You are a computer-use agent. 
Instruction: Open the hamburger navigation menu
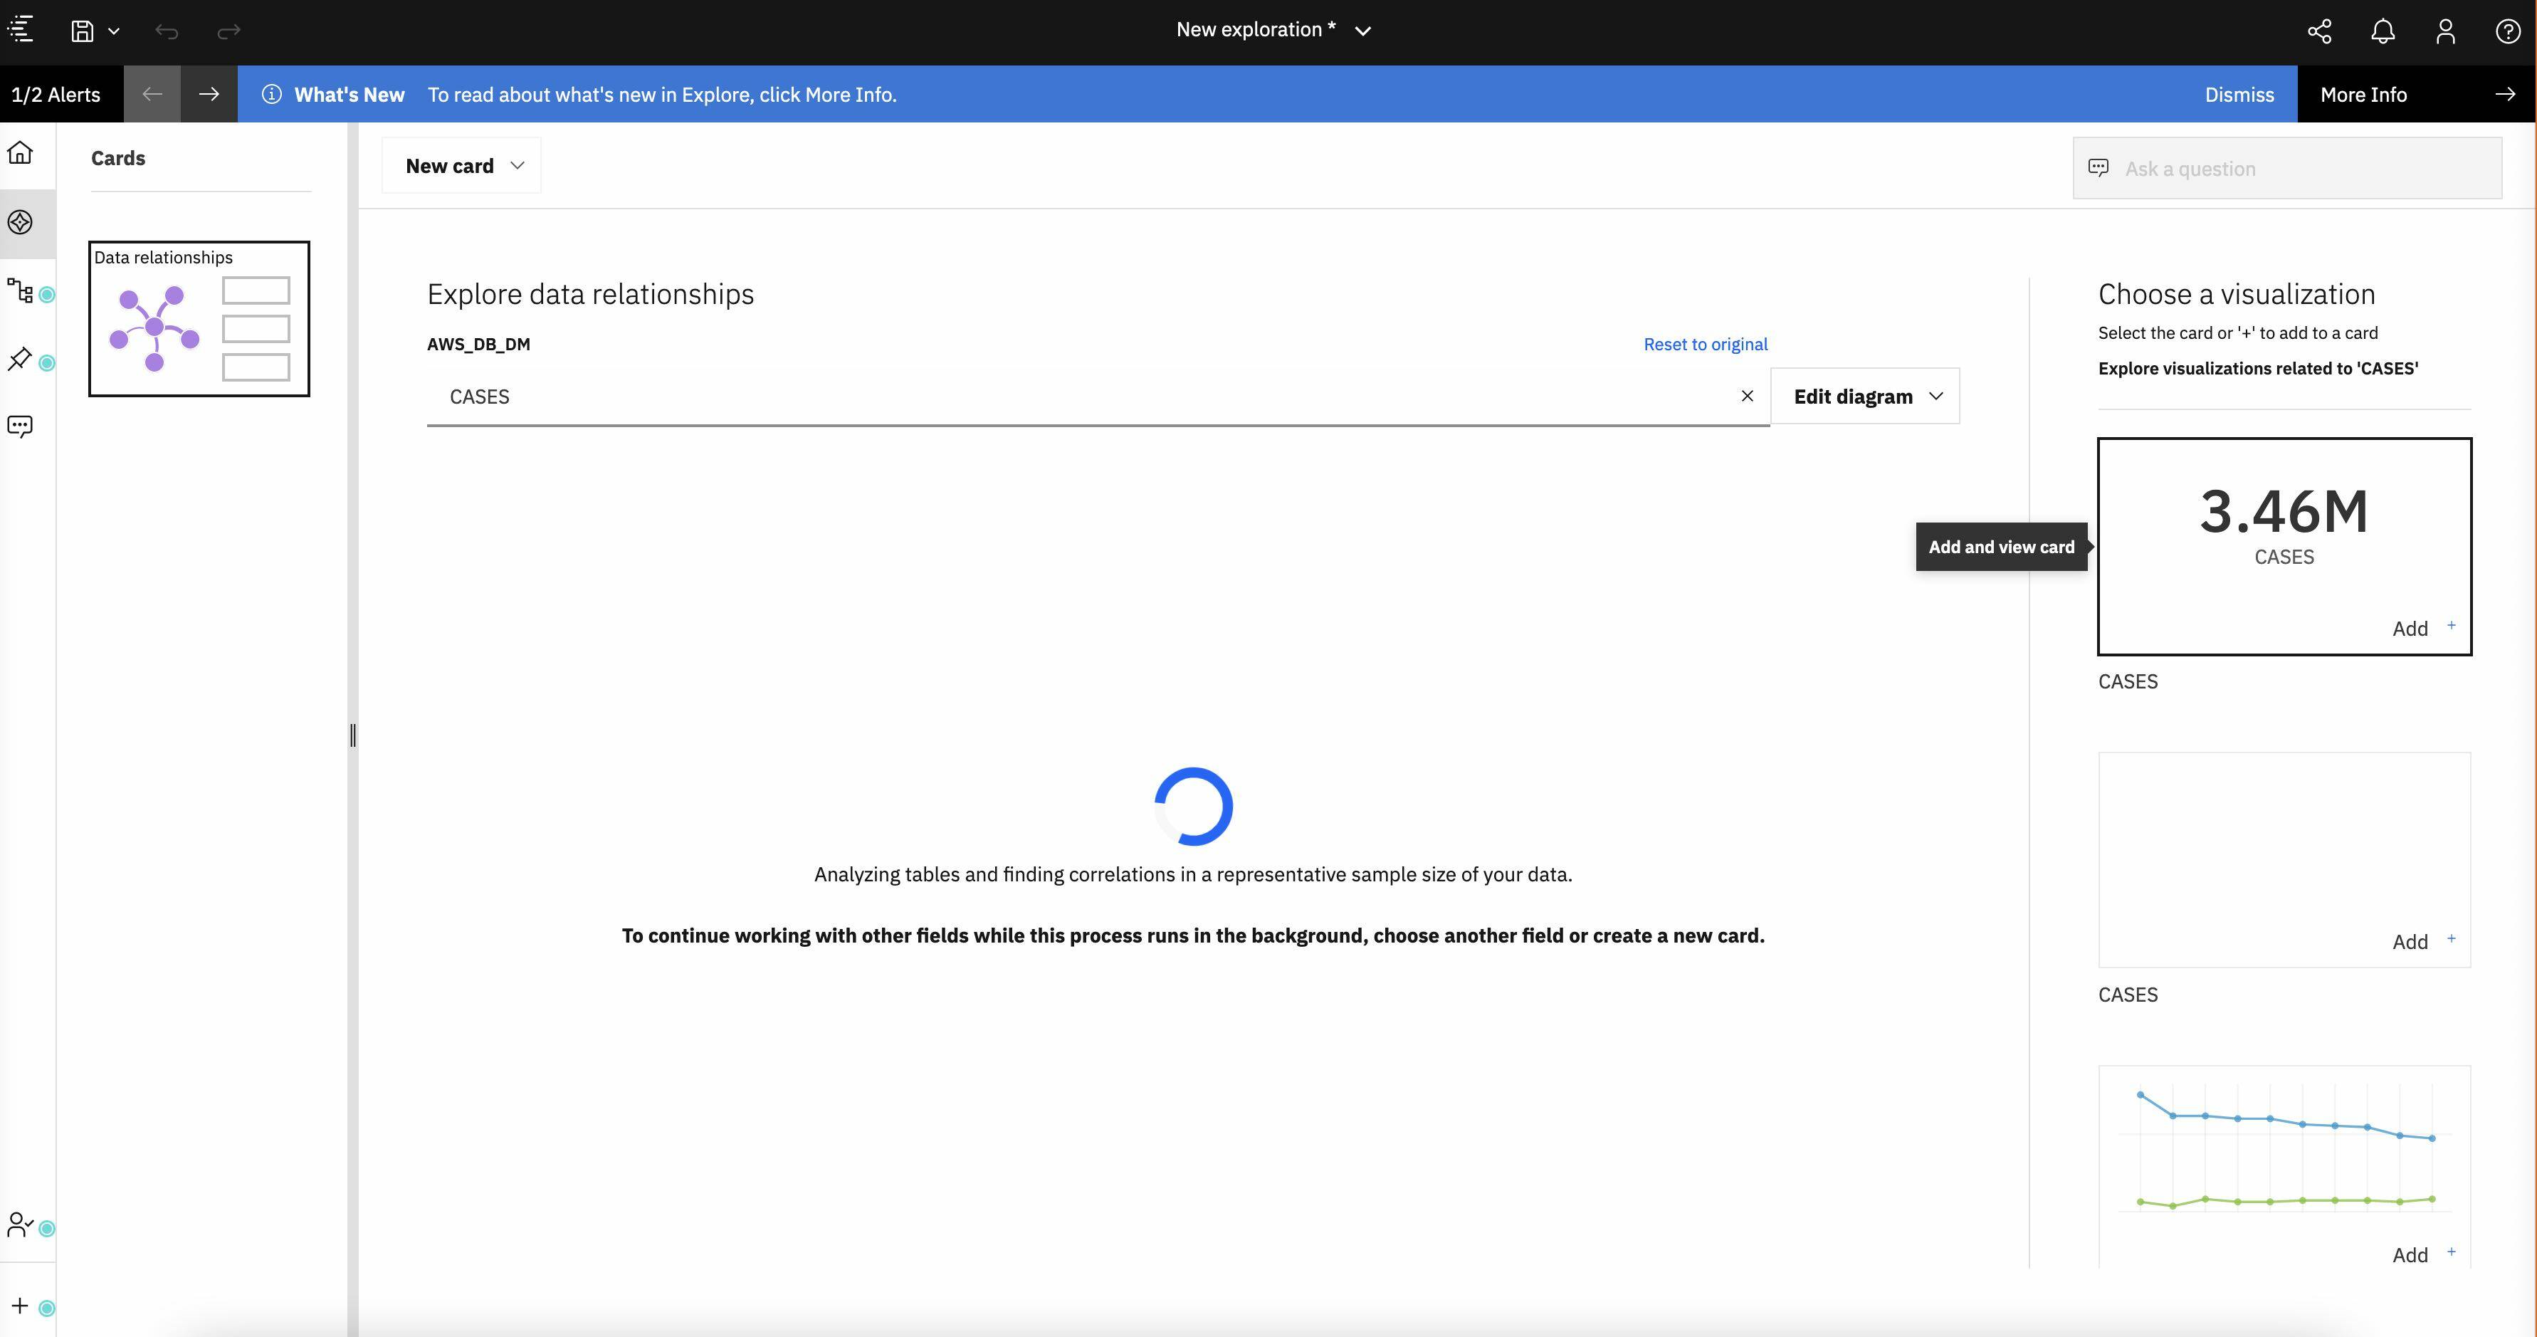[21, 30]
